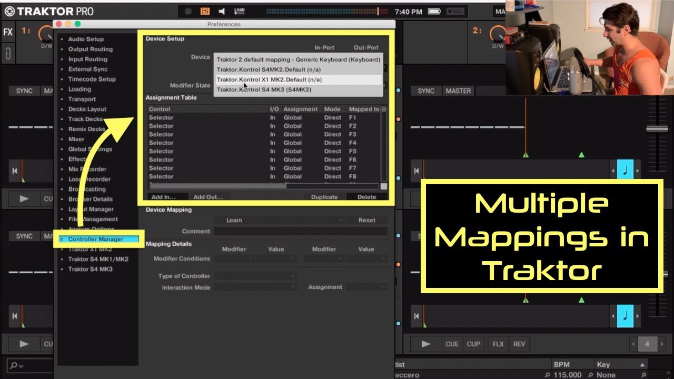Click left arrow beside upper right keylock note
This screenshot has width=674, height=379.
613,171
